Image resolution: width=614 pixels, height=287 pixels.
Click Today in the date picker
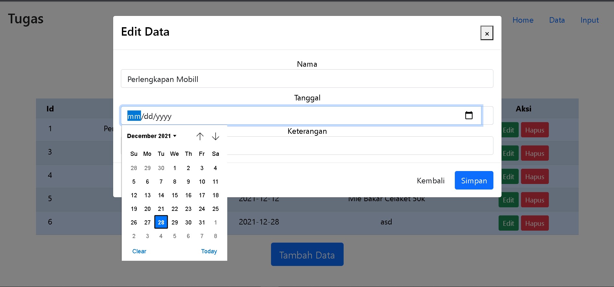coord(209,251)
